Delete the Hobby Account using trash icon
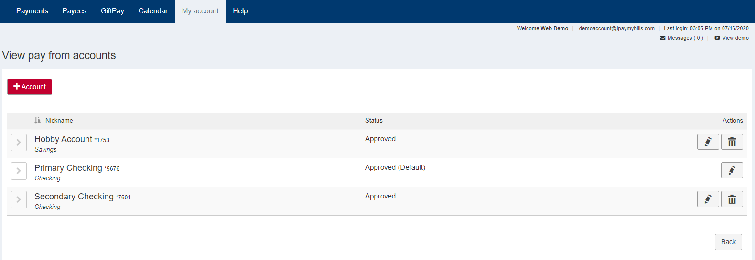Viewport: 755px width, 260px height. point(732,142)
